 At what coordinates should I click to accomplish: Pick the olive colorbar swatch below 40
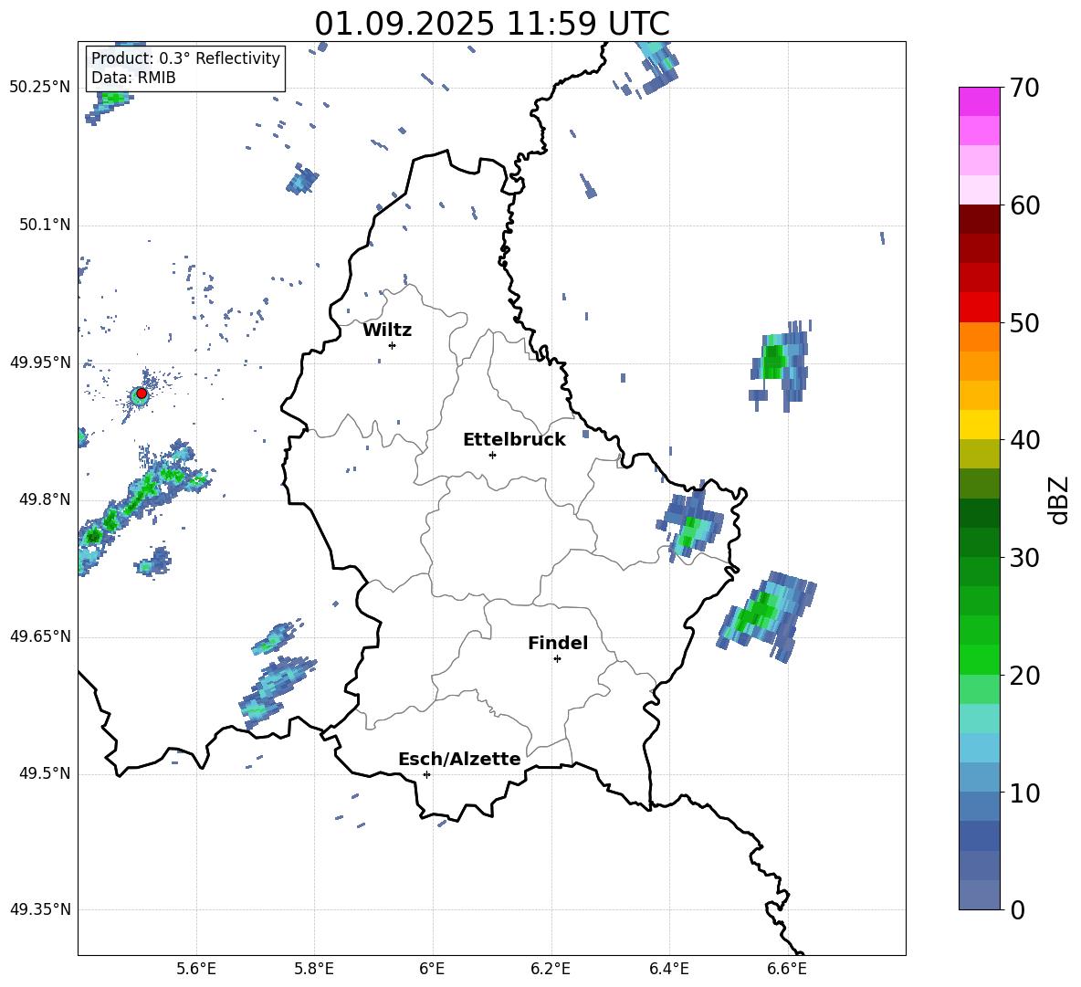(979, 454)
